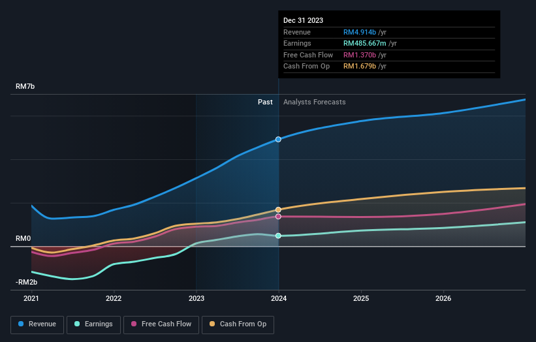
Task: Click the pink Free Cash Flow data point
Action: coord(278,217)
